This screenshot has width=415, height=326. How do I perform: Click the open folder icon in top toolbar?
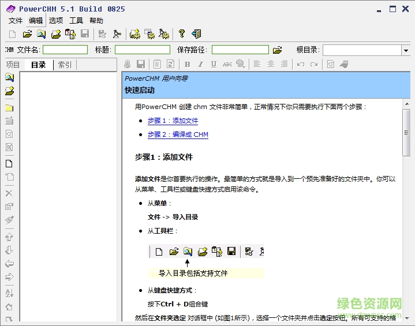[27, 34]
